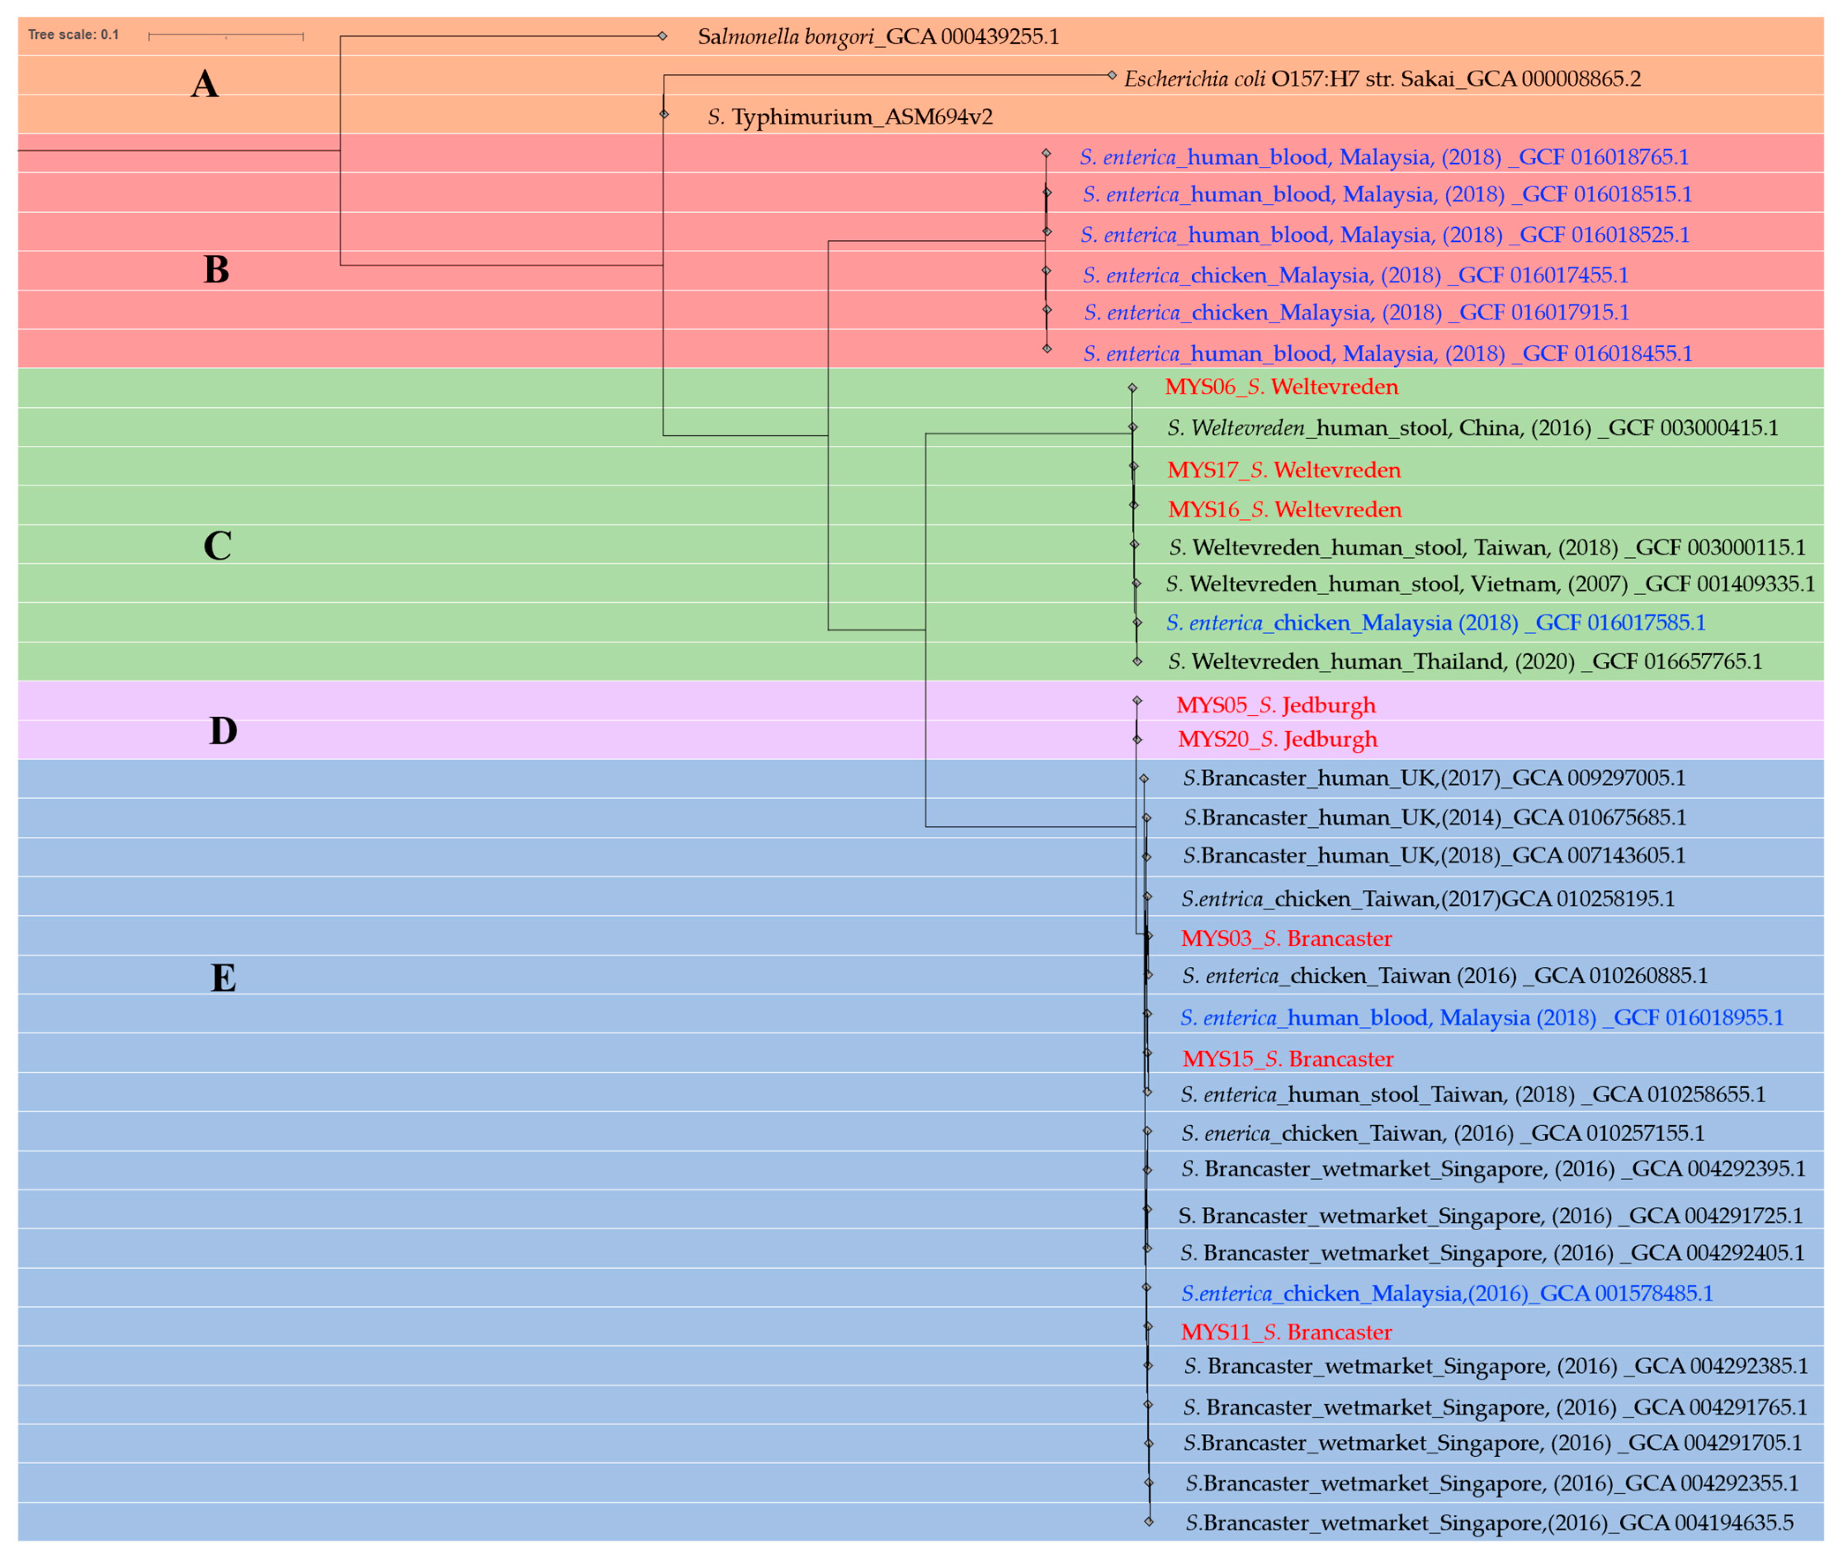1836x1556 pixels.
Task: Select the MYS11 S. Brancaster label
Action: click(x=1286, y=1332)
